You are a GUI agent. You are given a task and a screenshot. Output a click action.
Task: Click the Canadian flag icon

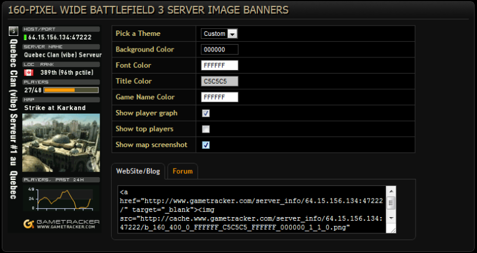tap(29, 72)
